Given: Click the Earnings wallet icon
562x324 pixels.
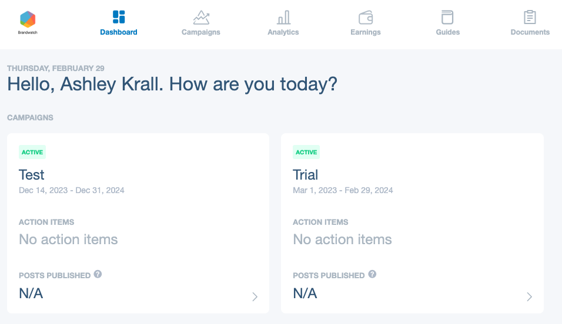Looking at the screenshot, I should (366, 17).
